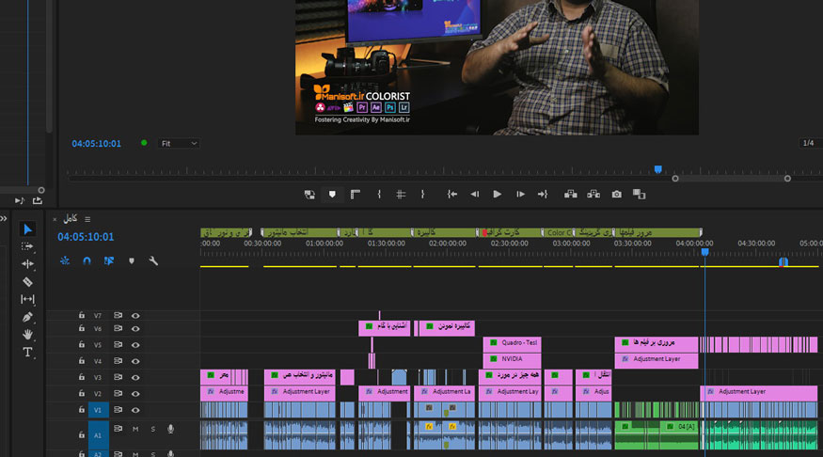
Task: Hide the V2 track output eye
Action: tap(135, 394)
